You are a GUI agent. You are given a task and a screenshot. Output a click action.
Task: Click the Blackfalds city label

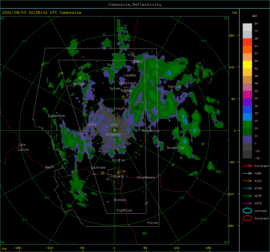(x=127, y=83)
